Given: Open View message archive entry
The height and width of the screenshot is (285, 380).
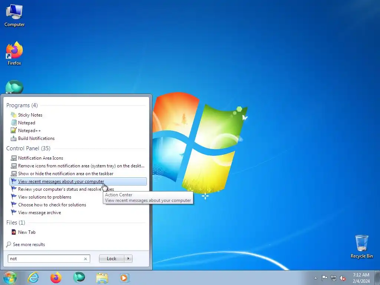Looking at the screenshot, I should (x=78, y=212).
